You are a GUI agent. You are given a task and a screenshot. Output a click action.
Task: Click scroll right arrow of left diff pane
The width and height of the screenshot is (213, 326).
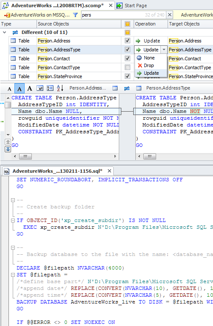click(115, 156)
